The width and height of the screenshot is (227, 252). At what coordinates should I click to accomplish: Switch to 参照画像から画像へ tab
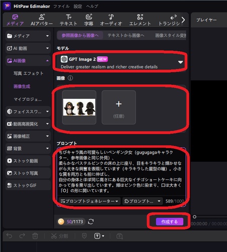click(80, 35)
